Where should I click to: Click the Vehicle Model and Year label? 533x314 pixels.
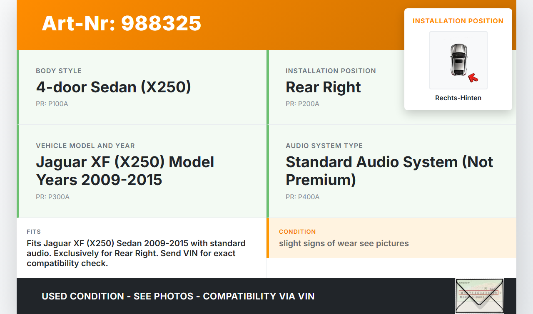pos(85,146)
